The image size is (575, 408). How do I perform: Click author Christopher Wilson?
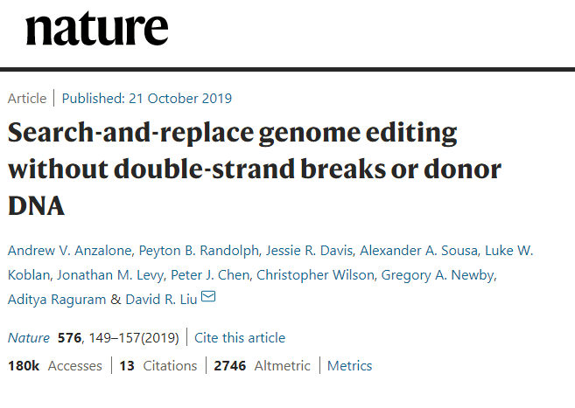tap(315, 275)
